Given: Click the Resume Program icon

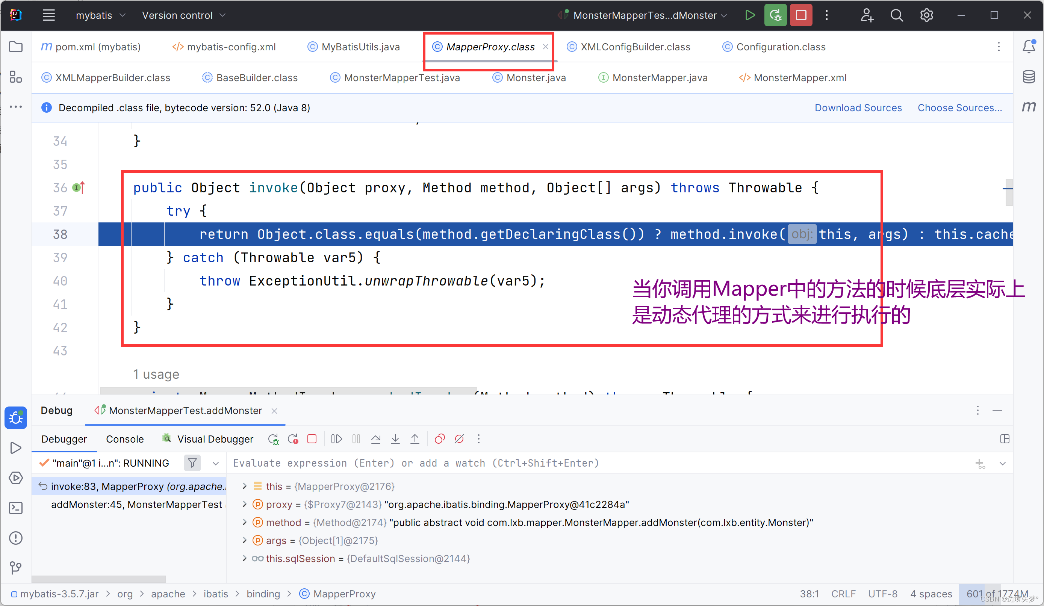Looking at the screenshot, I should [x=336, y=439].
